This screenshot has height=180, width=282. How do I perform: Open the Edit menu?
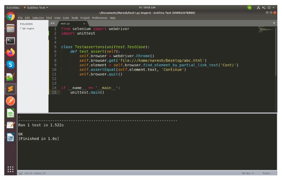(27, 18)
